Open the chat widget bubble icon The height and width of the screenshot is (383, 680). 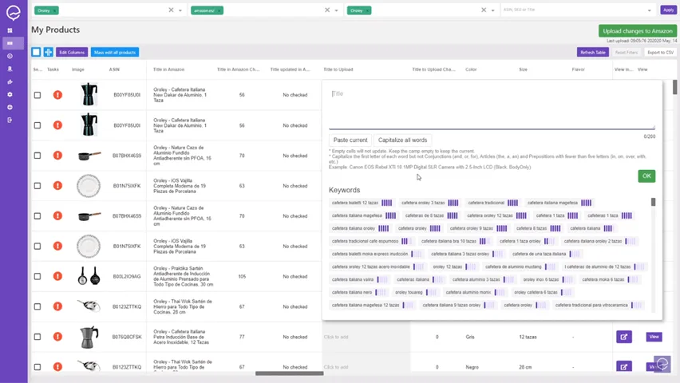pyautogui.click(x=662, y=364)
